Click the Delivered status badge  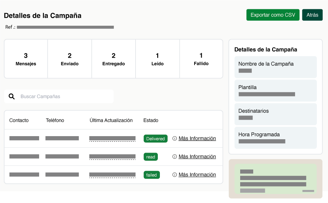[x=155, y=139]
